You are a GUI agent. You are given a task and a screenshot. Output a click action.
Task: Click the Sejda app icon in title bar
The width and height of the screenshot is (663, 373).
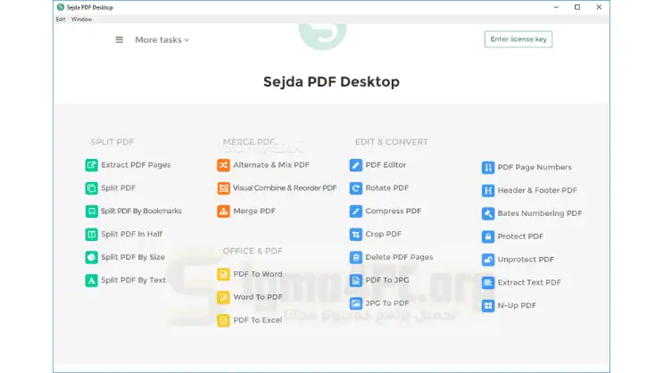point(61,7)
